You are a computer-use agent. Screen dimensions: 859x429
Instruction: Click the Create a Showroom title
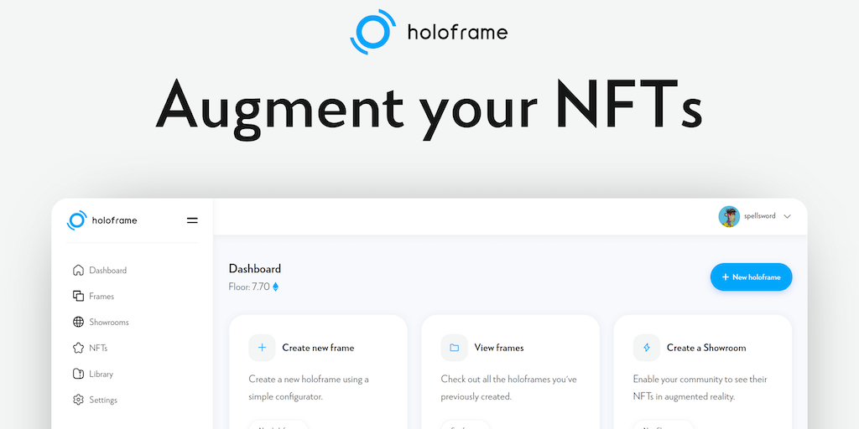tap(706, 348)
